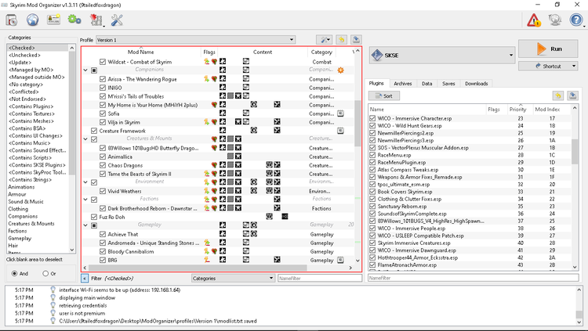The height and width of the screenshot is (331, 588).
Task: Uncheck RaceMenu.esp plugin
Action: pos(372,155)
